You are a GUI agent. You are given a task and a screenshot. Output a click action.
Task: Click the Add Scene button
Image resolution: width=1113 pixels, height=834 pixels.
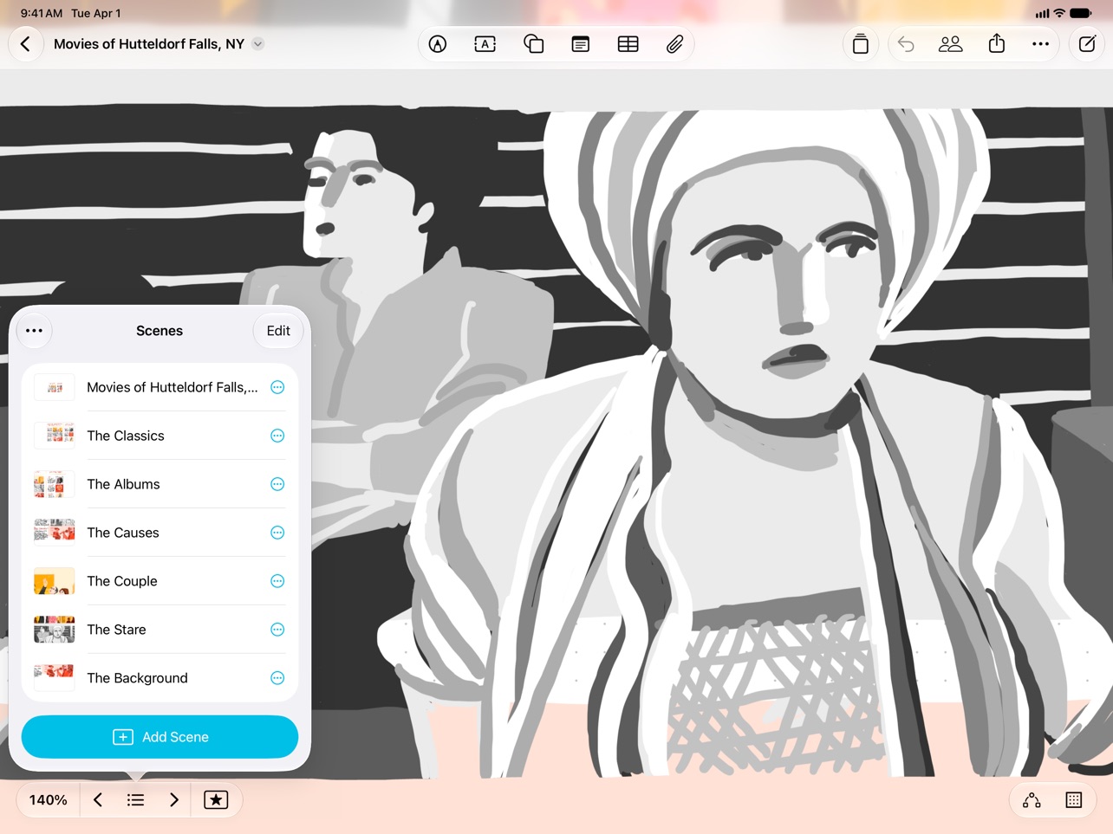159,737
